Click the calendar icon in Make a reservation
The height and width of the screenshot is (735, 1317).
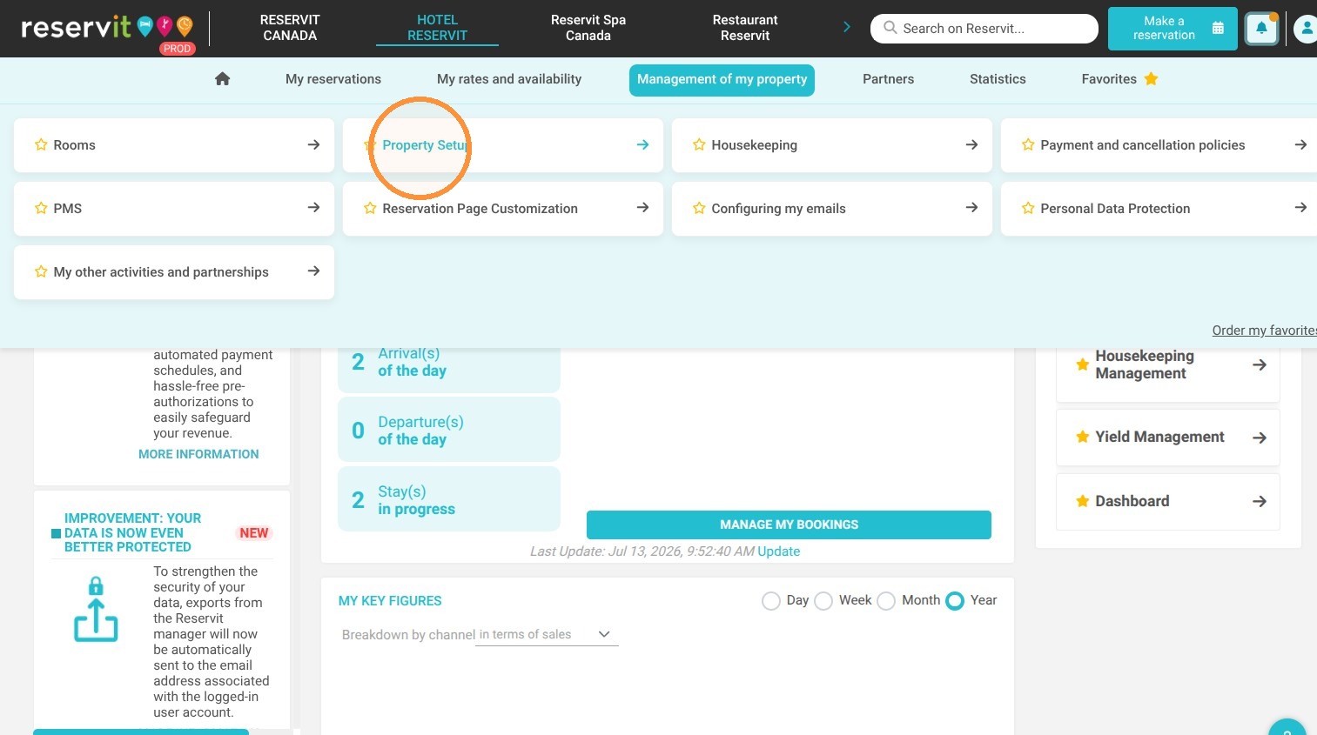1218,29
